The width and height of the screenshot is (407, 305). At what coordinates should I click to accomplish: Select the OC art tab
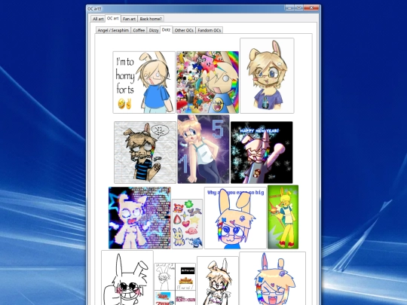pyautogui.click(x=113, y=18)
